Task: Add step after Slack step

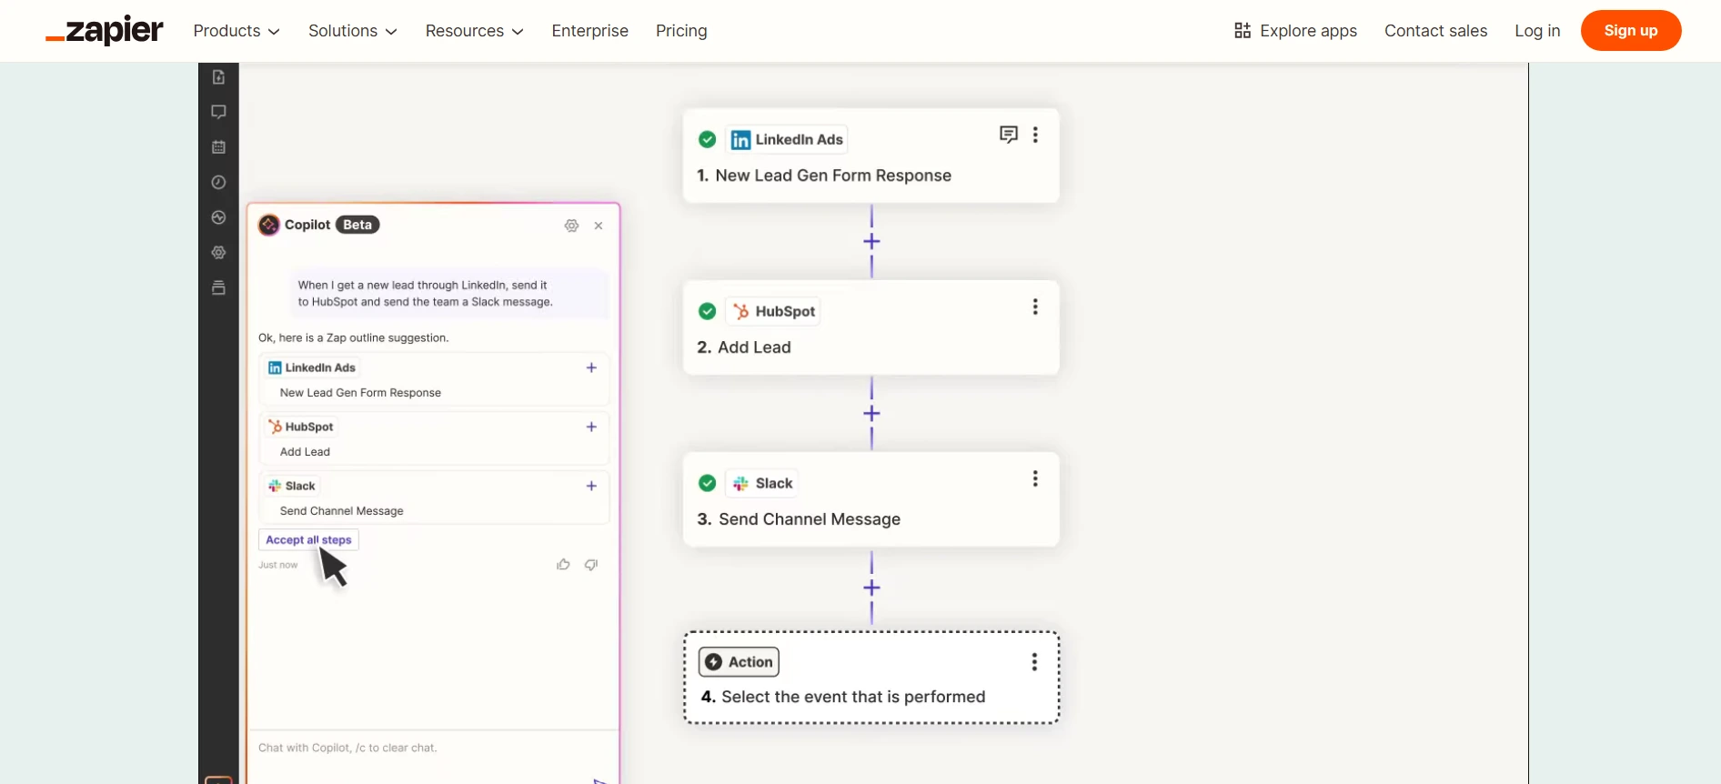Action: [x=871, y=588]
